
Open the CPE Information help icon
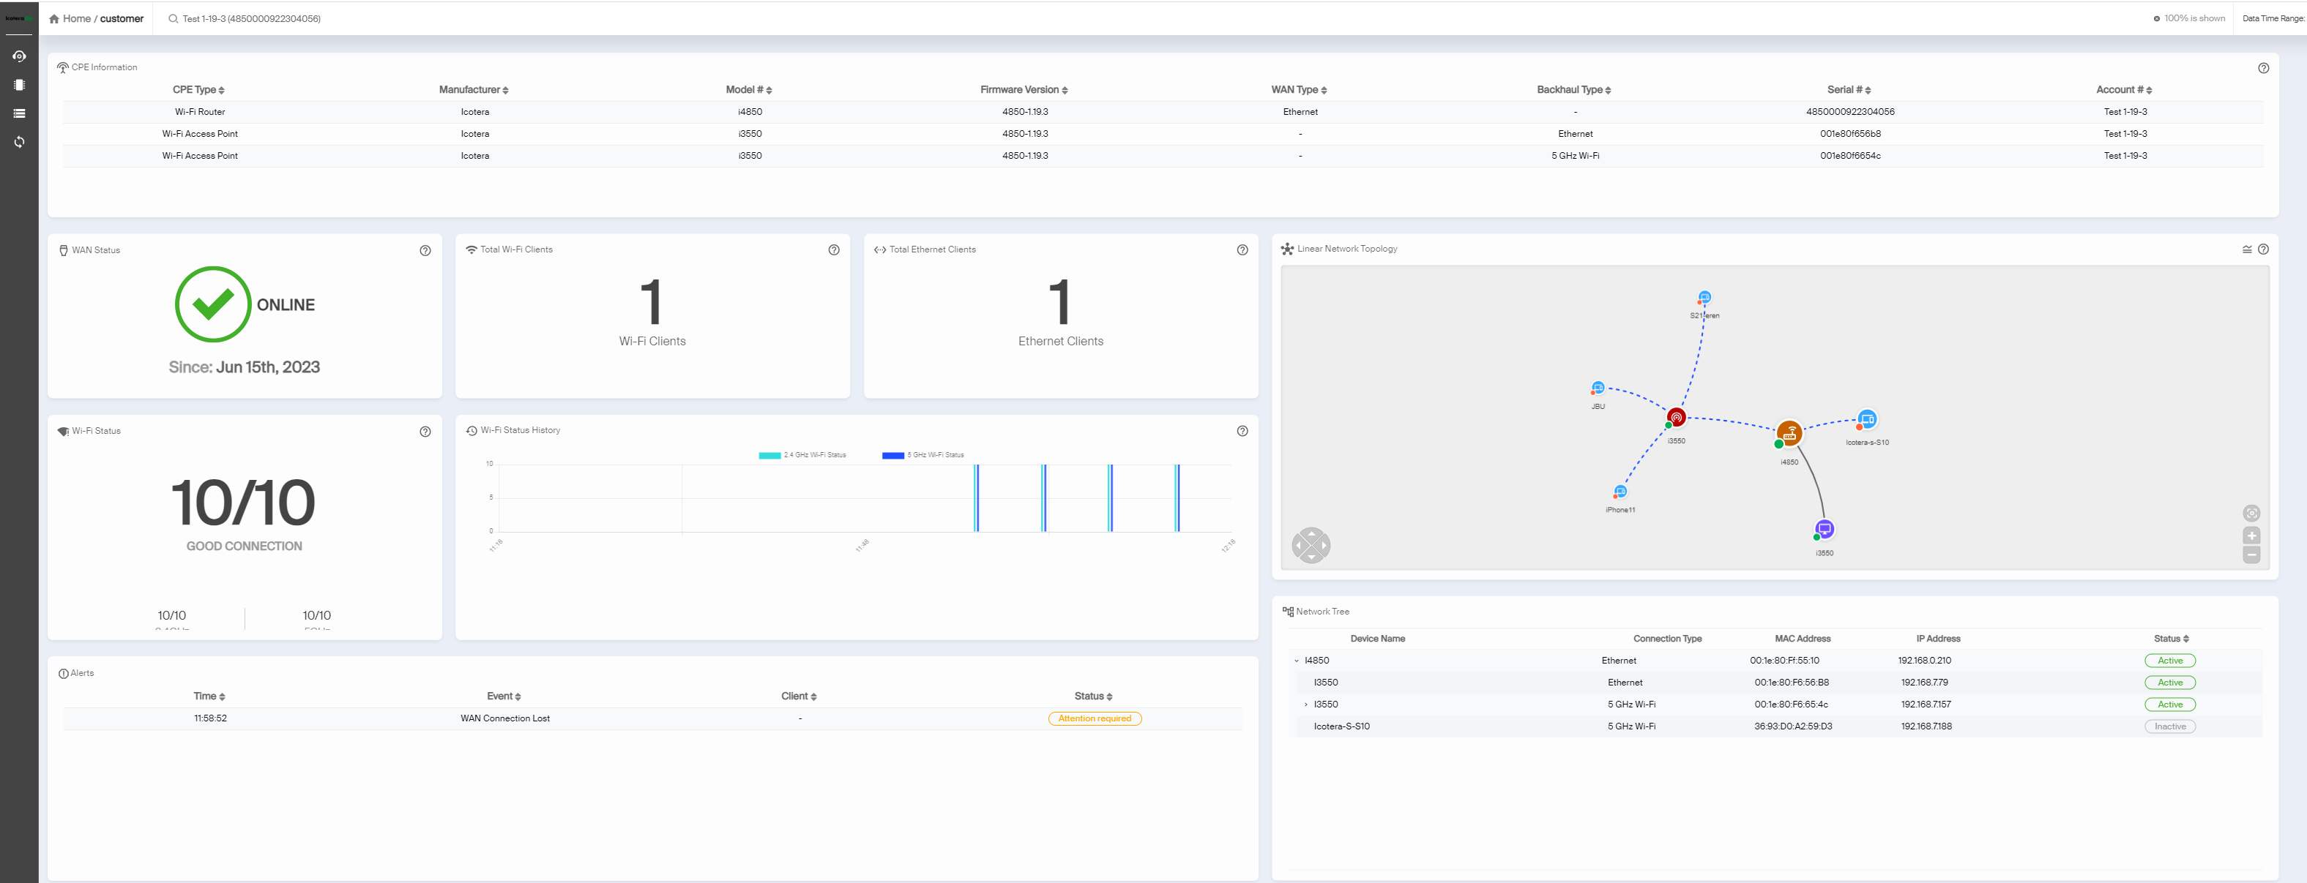click(x=2264, y=67)
